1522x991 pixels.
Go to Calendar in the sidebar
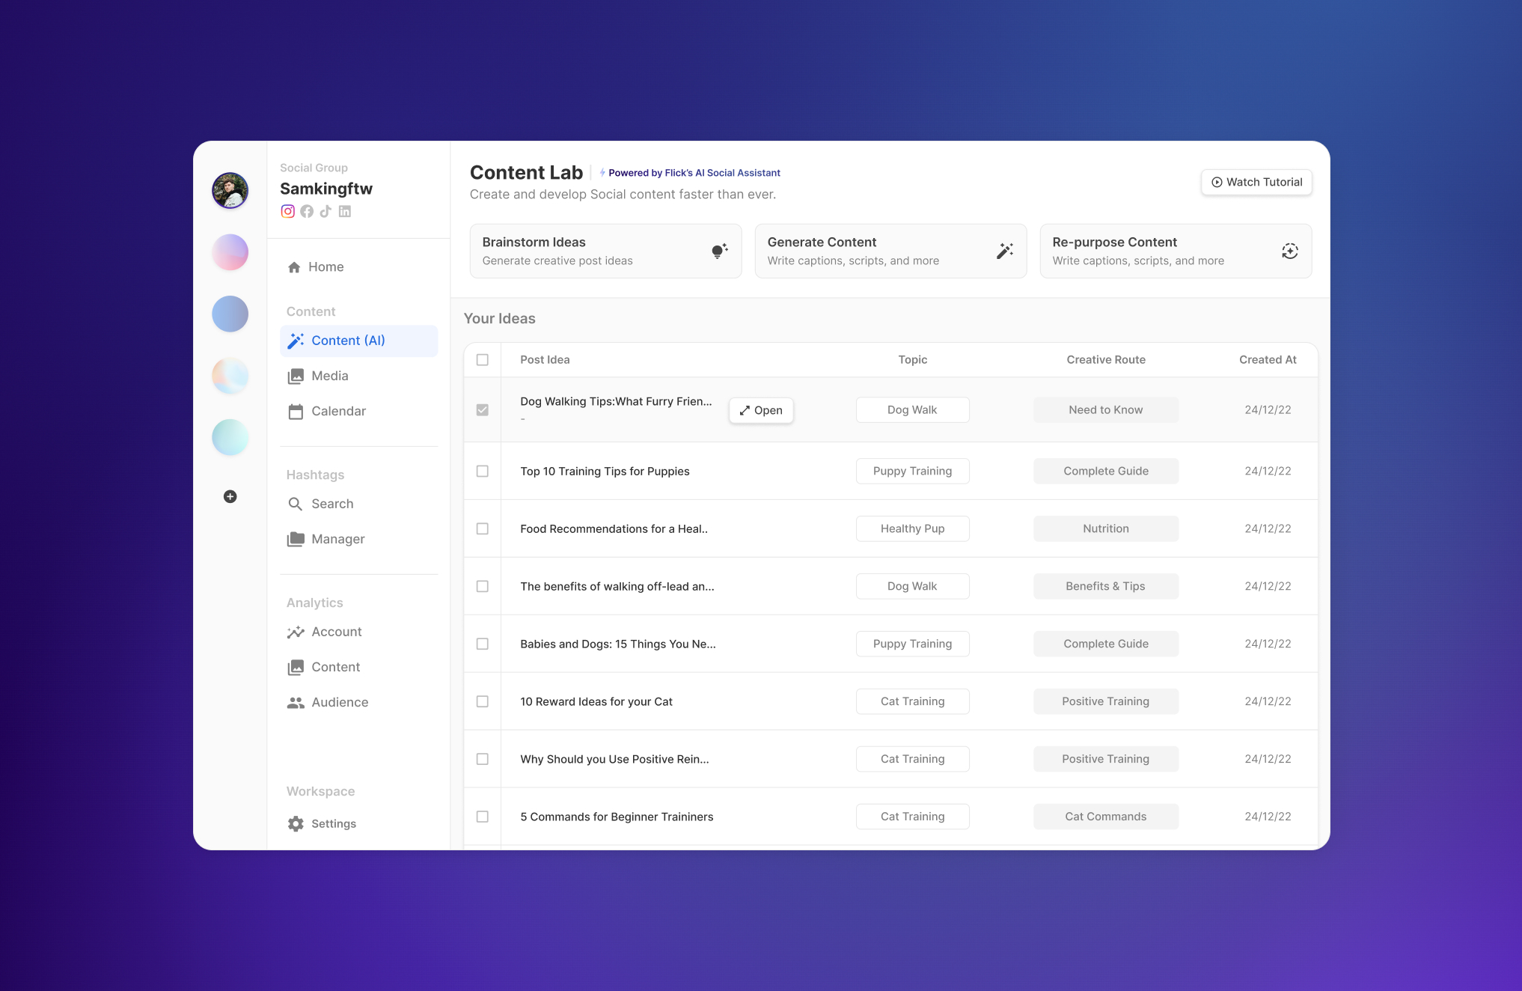click(x=338, y=411)
